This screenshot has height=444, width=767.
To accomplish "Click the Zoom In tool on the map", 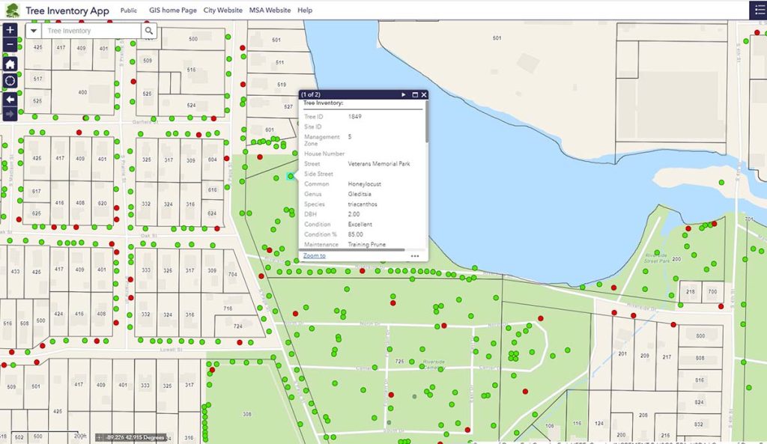I will tap(10, 31).
